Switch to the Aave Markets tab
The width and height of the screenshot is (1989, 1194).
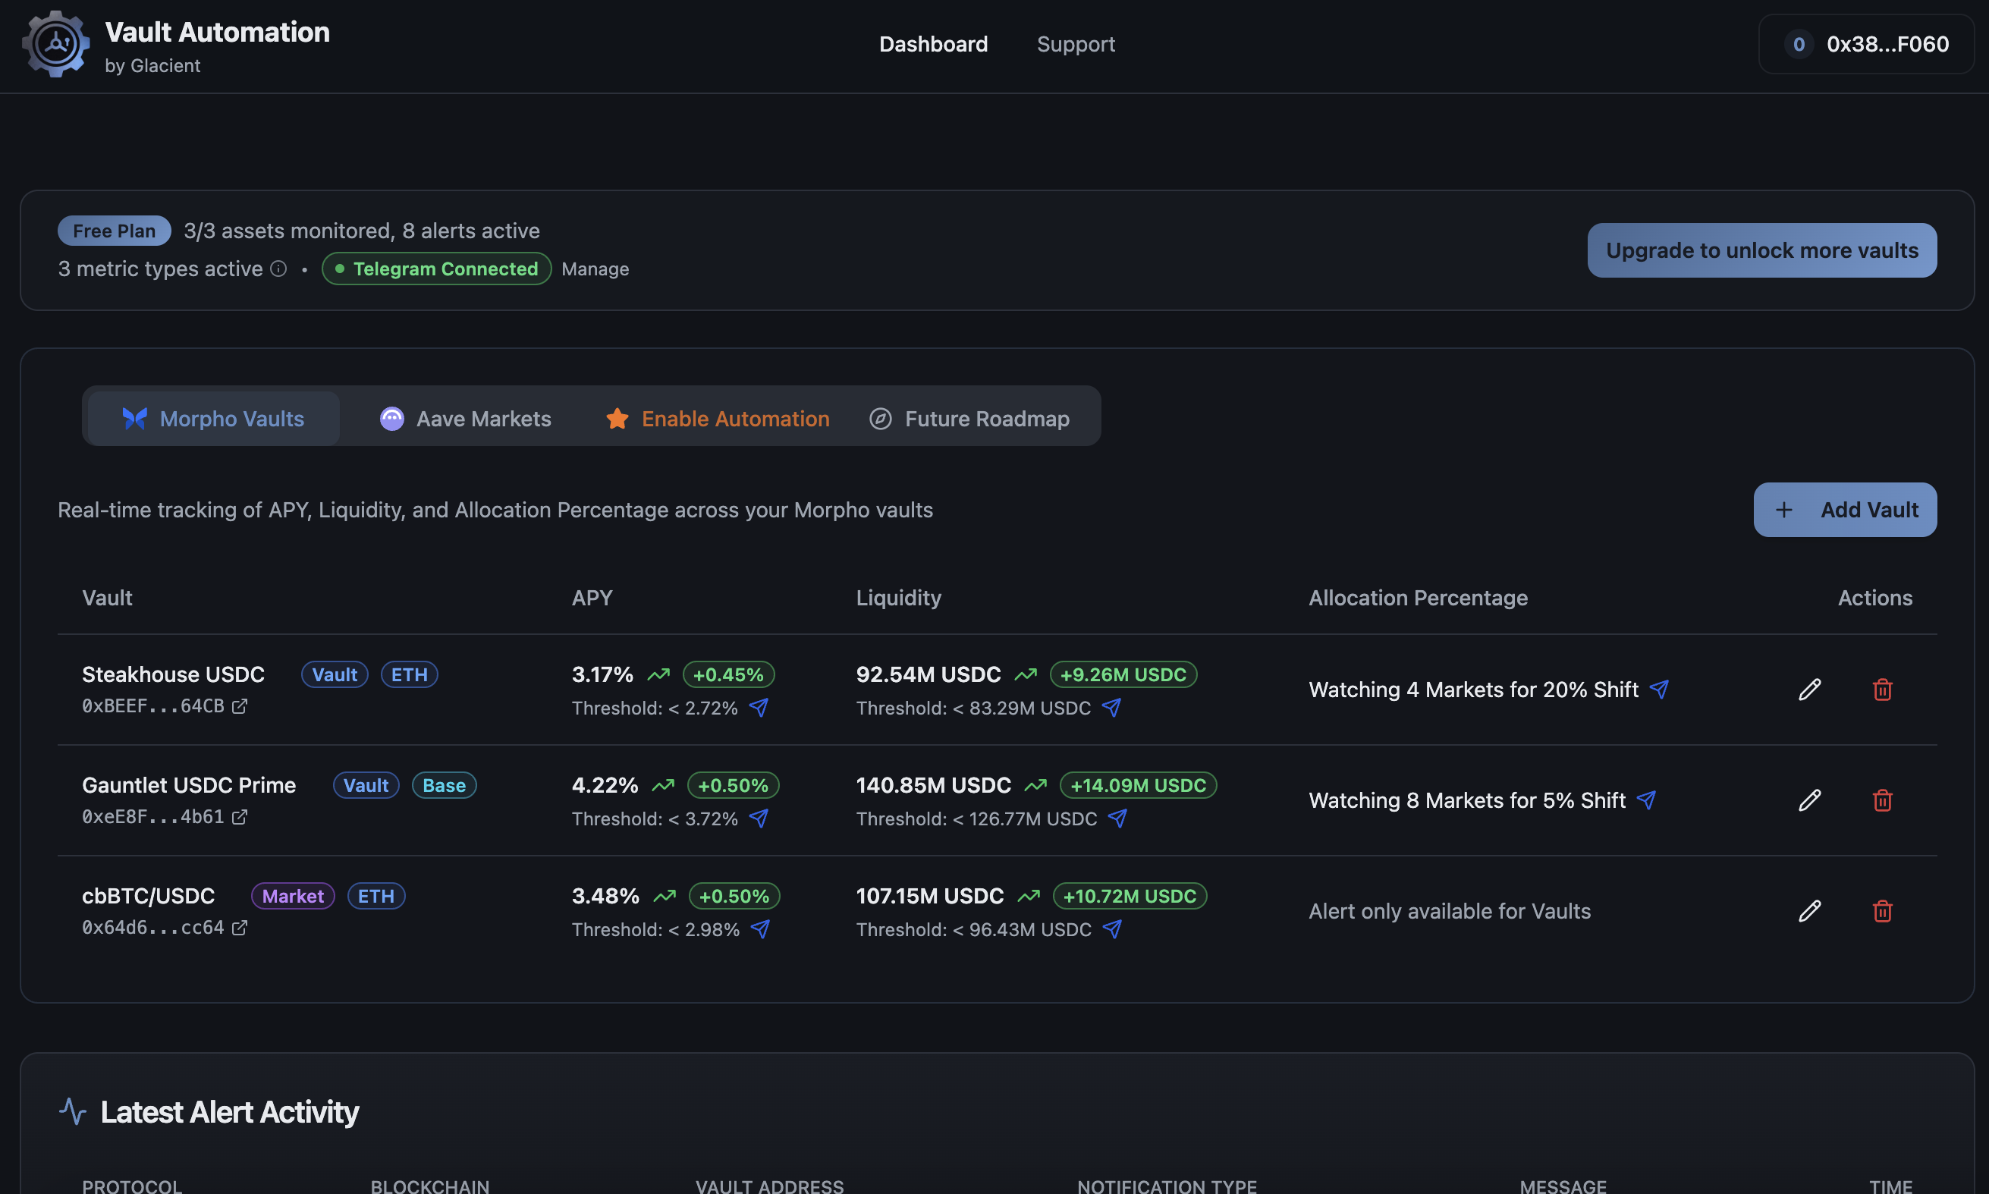465,417
